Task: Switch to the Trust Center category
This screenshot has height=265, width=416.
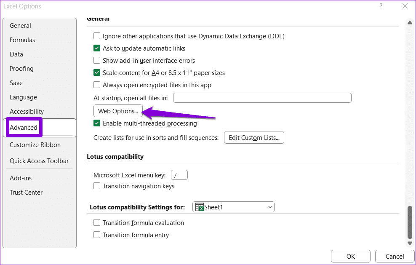Action: [26, 192]
